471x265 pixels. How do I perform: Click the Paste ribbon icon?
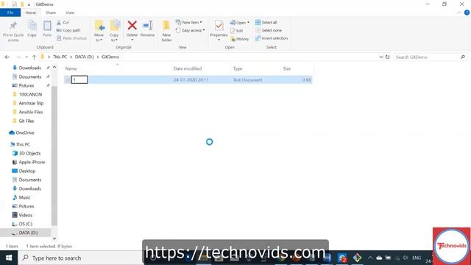coord(47,29)
